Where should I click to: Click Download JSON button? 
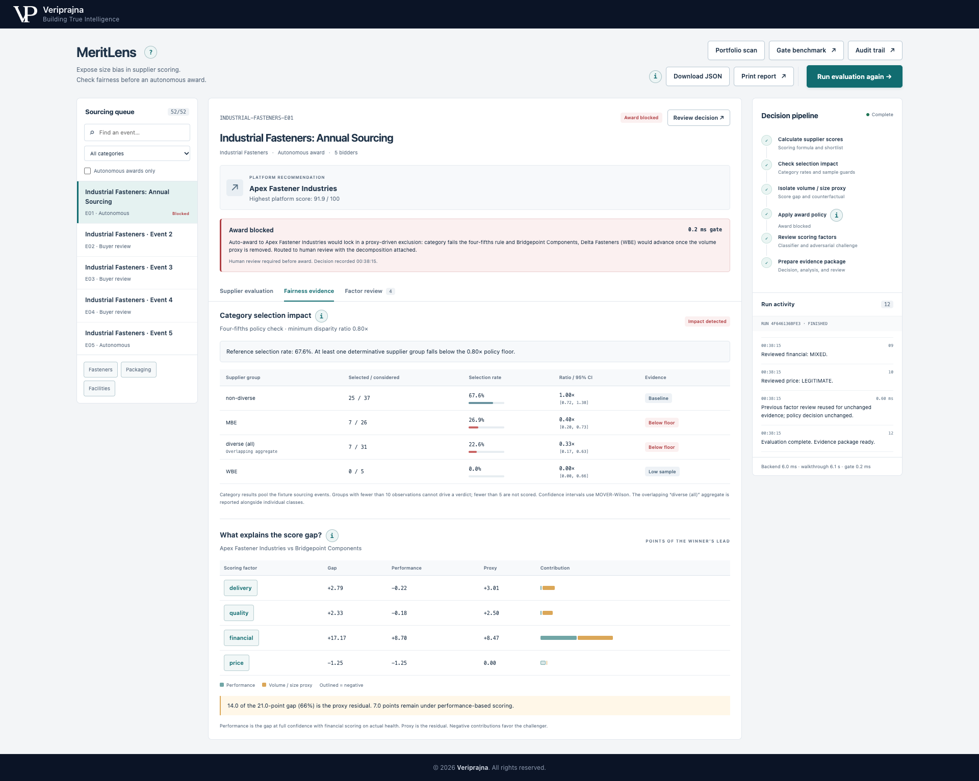click(698, 76)
